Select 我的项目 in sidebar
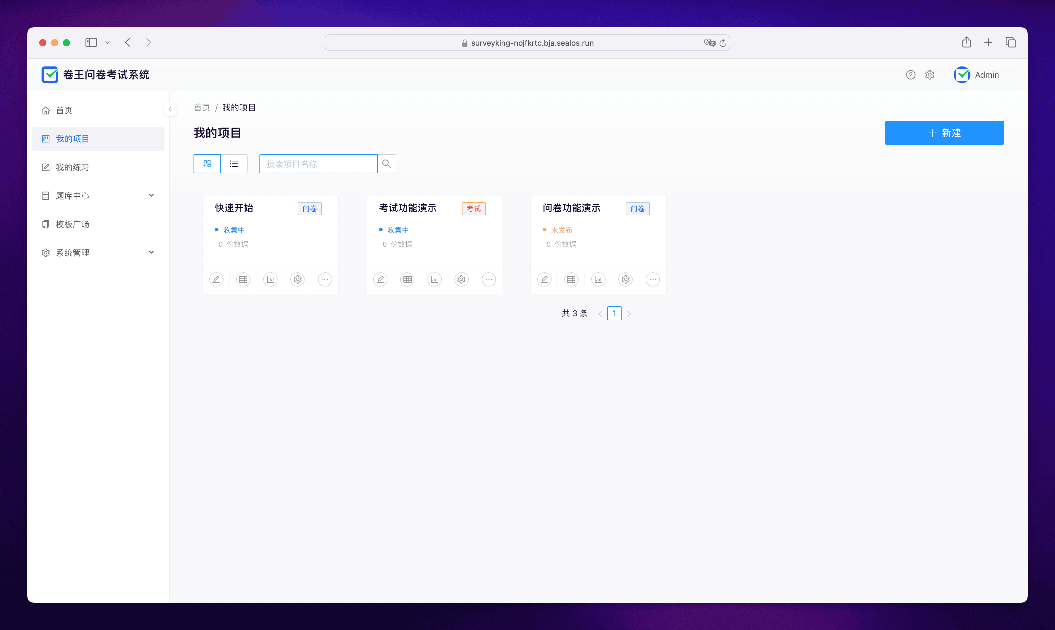Image resolution: width=1055 pixels, height=630 pixels. pyautogui.click(x=98, y=139)
